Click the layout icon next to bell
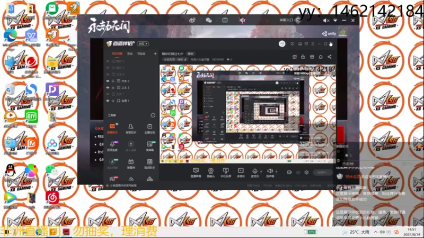Viewport: 424px width, 238px height. pyautogui.click(x=312, y=57)
